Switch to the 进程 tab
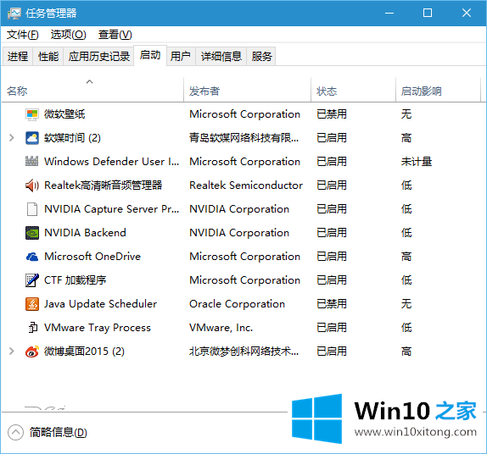 (18, 57)
